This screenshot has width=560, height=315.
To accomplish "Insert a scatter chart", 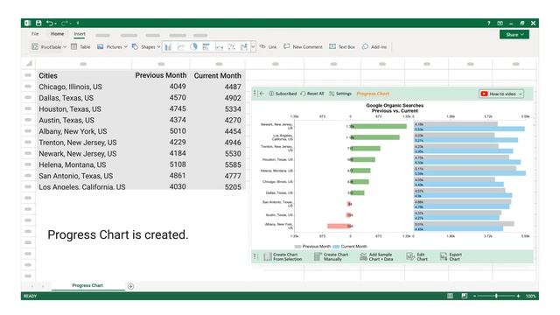I will coord(231,46).
